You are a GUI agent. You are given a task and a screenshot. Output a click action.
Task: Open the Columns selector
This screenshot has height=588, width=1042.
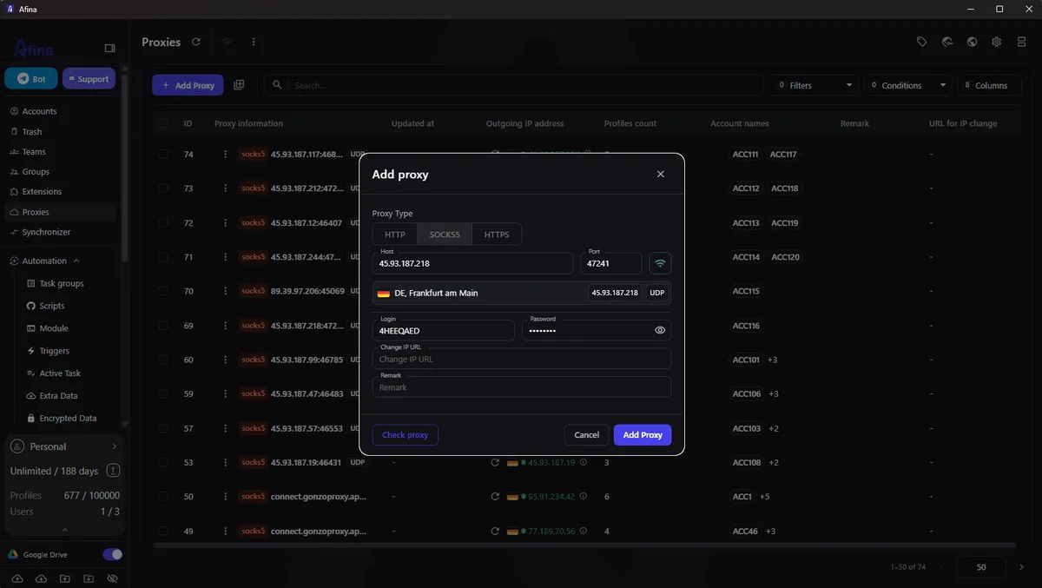(989, 85)
